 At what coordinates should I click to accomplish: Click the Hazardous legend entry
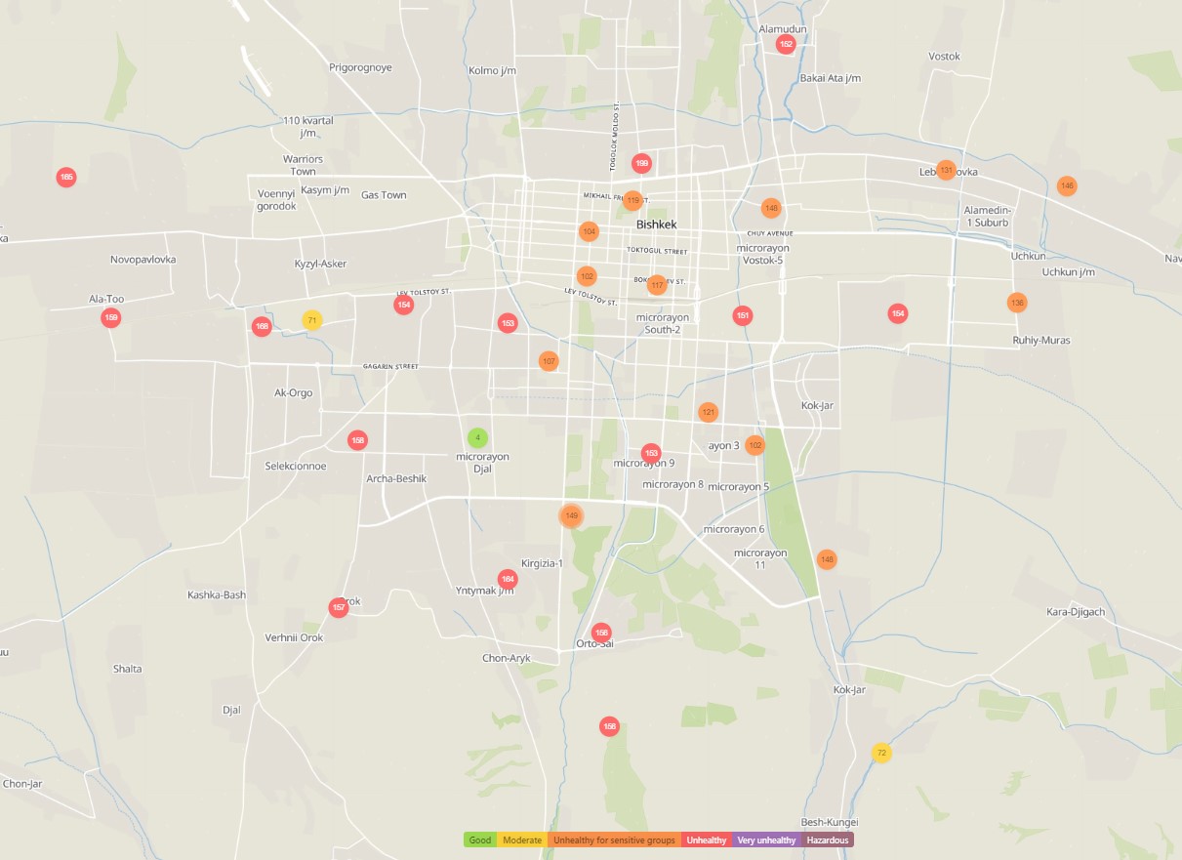(x=828, y=840)
